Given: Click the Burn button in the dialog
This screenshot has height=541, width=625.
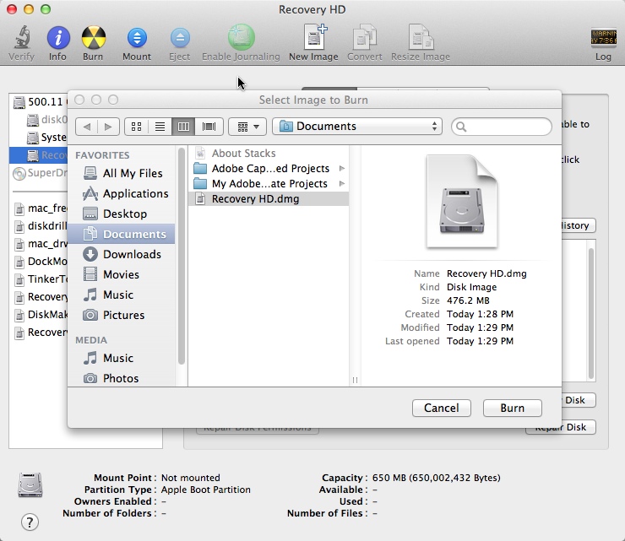Looking at the screenshot, I should point(512,408).
